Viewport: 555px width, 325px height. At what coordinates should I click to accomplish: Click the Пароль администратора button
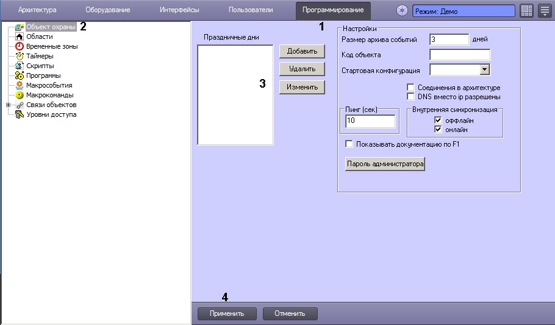click(385, 164)
